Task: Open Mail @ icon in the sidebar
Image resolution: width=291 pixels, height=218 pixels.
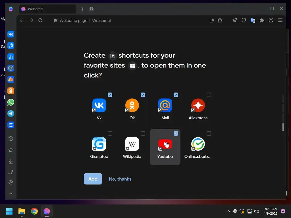Action: pos(11,68)
